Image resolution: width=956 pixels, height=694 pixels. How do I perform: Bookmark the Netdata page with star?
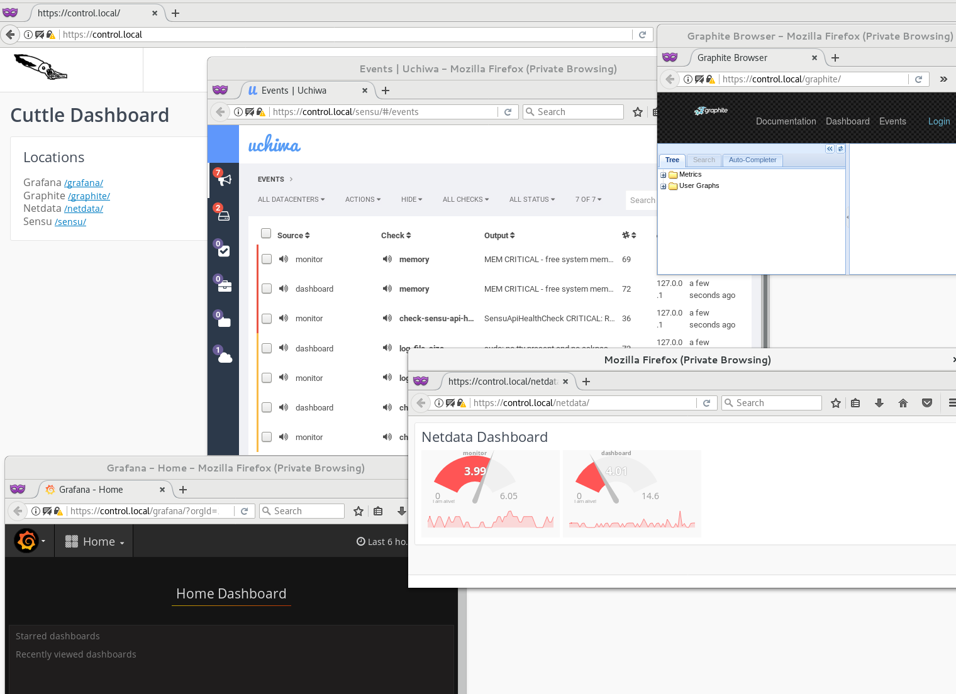tap(836, 403)
